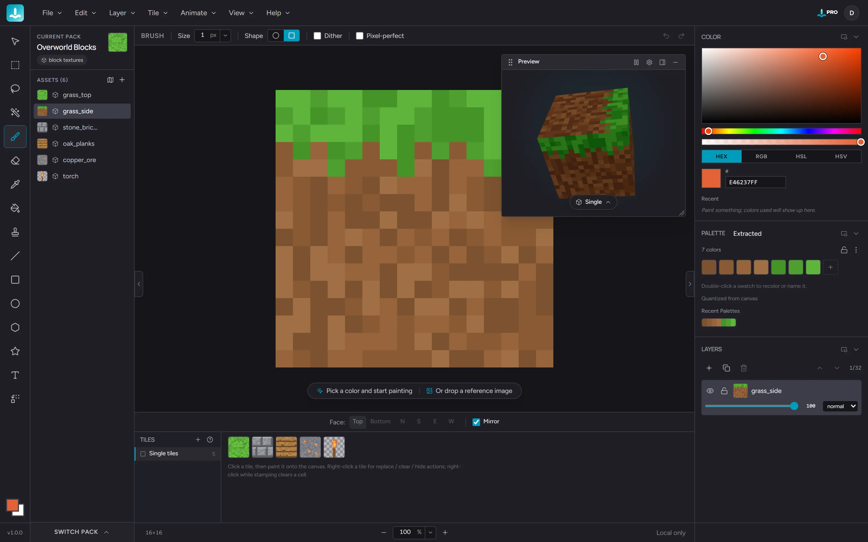The image size is (868, 542).
Task: Toggle Preview split layout icon
Action: pos(662,62)
